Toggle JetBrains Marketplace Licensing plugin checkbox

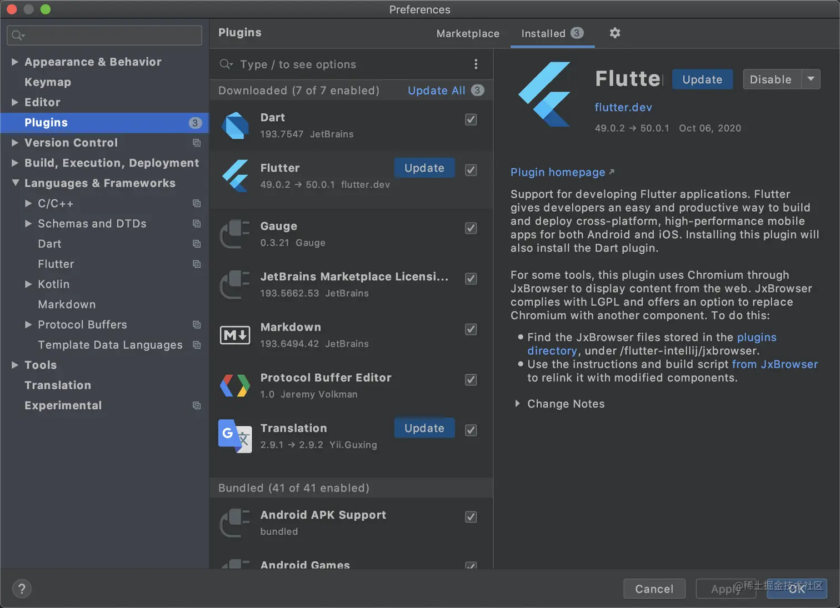coord(471,279)
